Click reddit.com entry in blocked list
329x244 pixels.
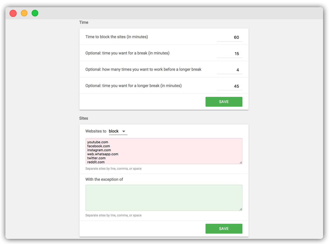(x=96, y=162)
